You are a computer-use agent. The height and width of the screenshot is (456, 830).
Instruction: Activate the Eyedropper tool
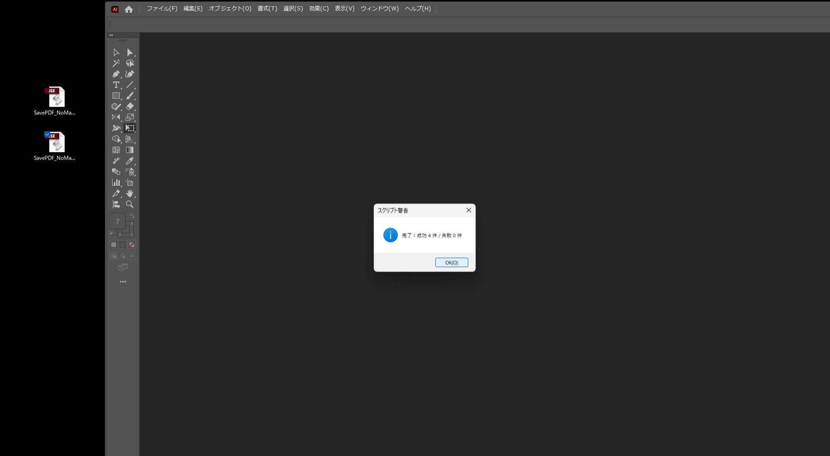[x=130, y=161]
